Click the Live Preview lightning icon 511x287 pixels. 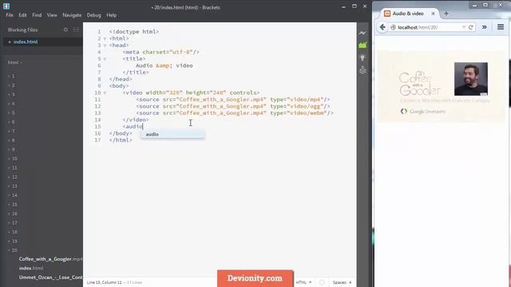[362, 33]
